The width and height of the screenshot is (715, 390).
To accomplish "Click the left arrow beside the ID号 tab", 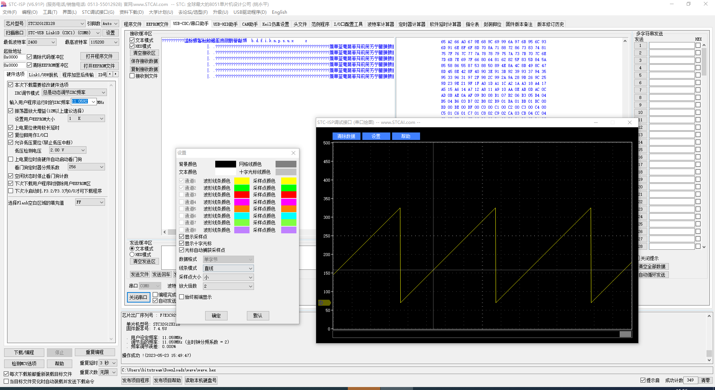I will coord(110,74).
